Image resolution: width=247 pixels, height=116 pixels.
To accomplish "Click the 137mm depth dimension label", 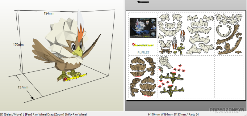I will 23,87.
